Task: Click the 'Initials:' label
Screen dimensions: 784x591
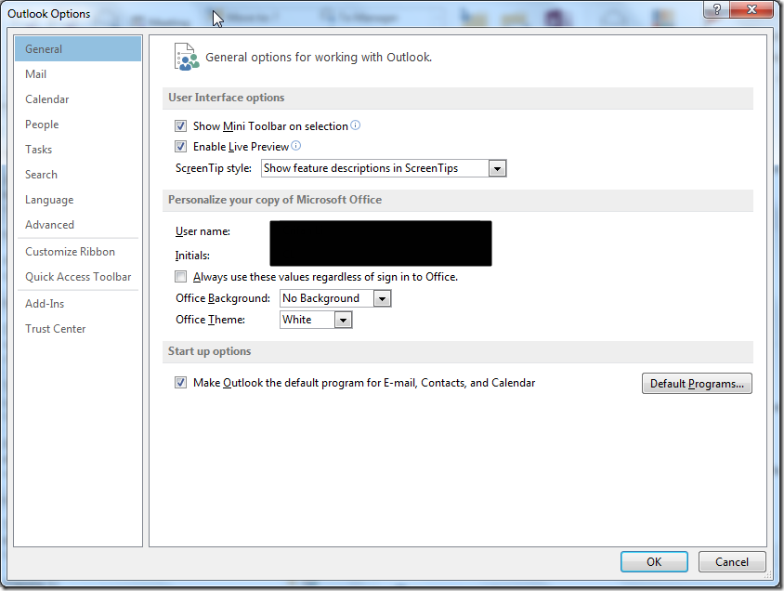Action: (x=192, y=256)
